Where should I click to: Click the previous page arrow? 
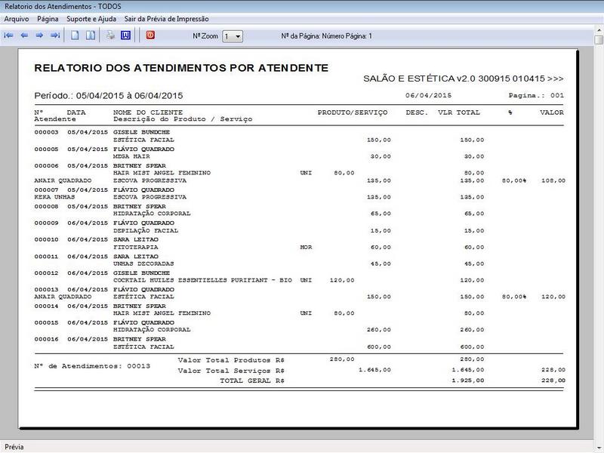(x=24, y=35)
